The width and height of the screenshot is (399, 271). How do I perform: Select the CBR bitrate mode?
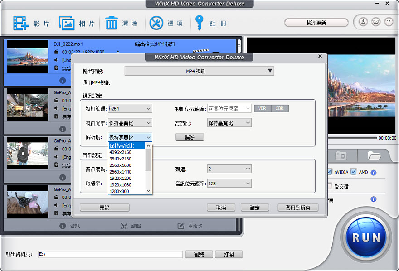point(280,109)
